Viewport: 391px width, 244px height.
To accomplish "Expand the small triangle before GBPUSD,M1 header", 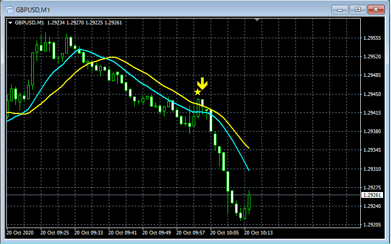I will [x=11, y=23].
